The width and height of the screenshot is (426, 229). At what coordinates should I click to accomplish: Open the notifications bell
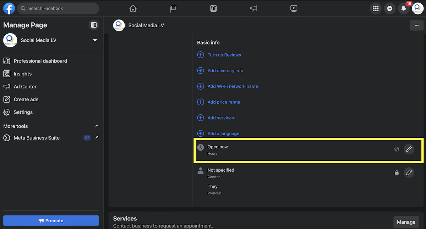[x=404, y=8]
